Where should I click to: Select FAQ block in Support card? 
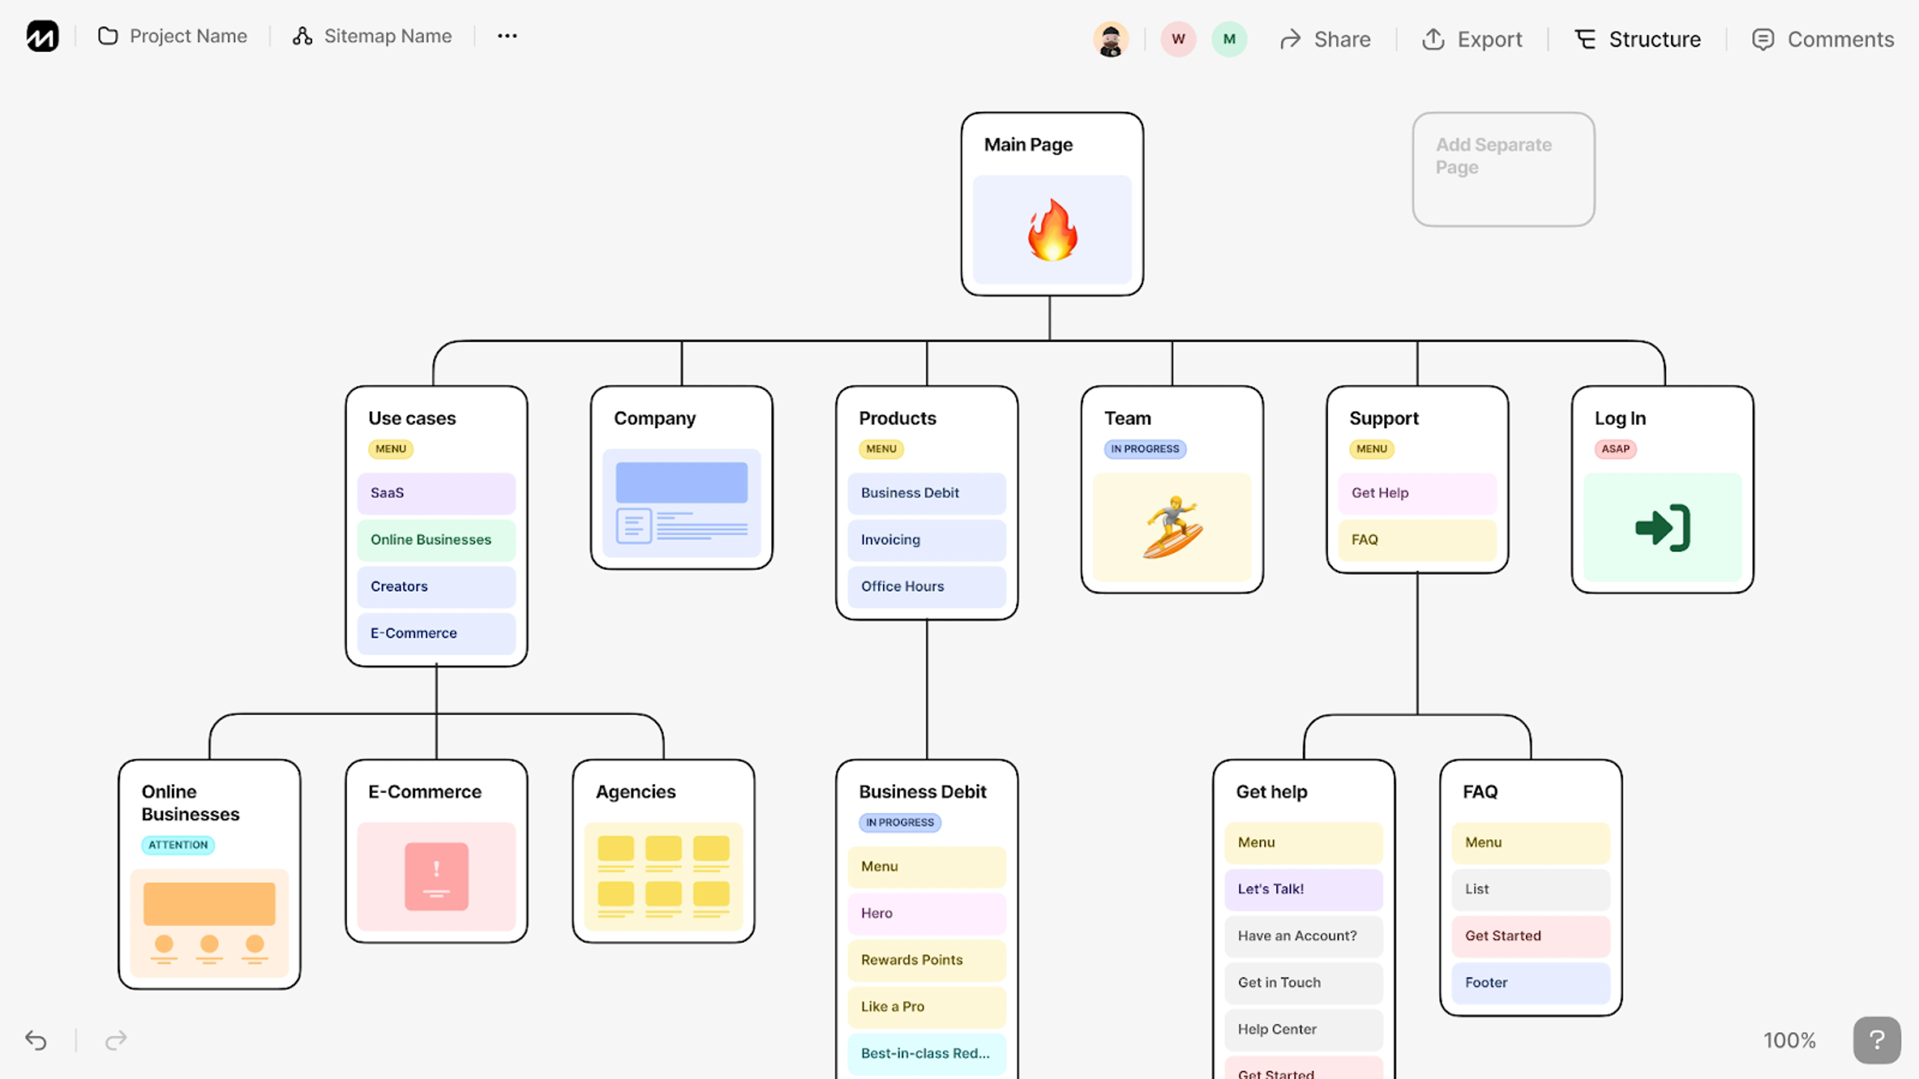click(x=1418, y=540)
